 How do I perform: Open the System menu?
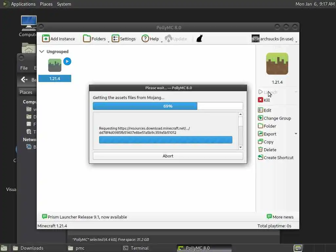64,4
